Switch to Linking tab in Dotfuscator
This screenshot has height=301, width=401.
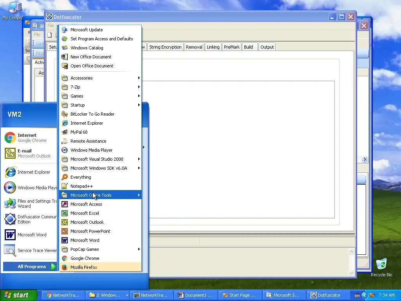[213, 47]
